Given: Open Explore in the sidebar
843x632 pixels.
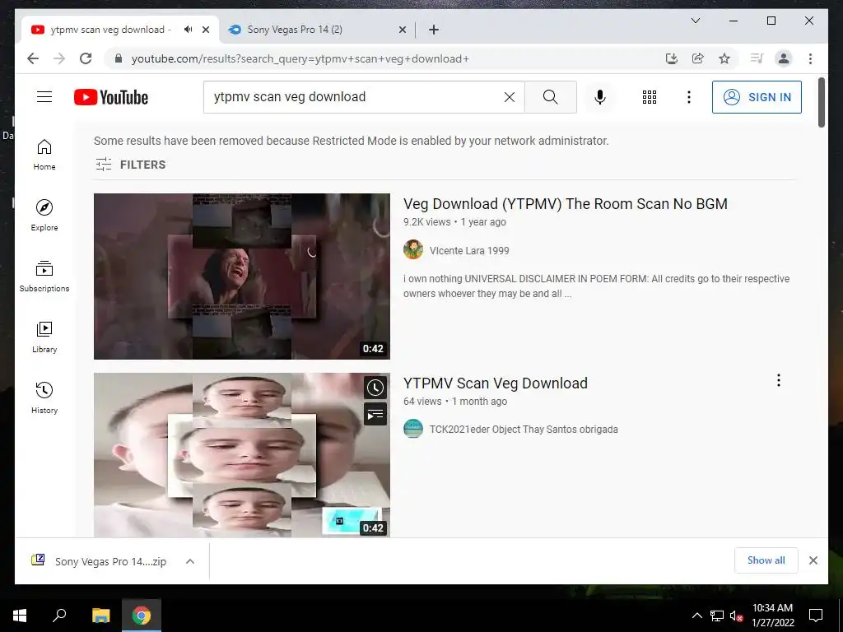Looking at the screenshot, I should coord(44,216).
